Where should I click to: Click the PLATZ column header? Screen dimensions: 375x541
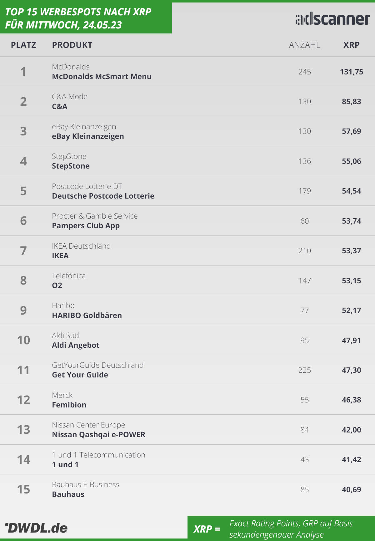click(x=23, y=45)
